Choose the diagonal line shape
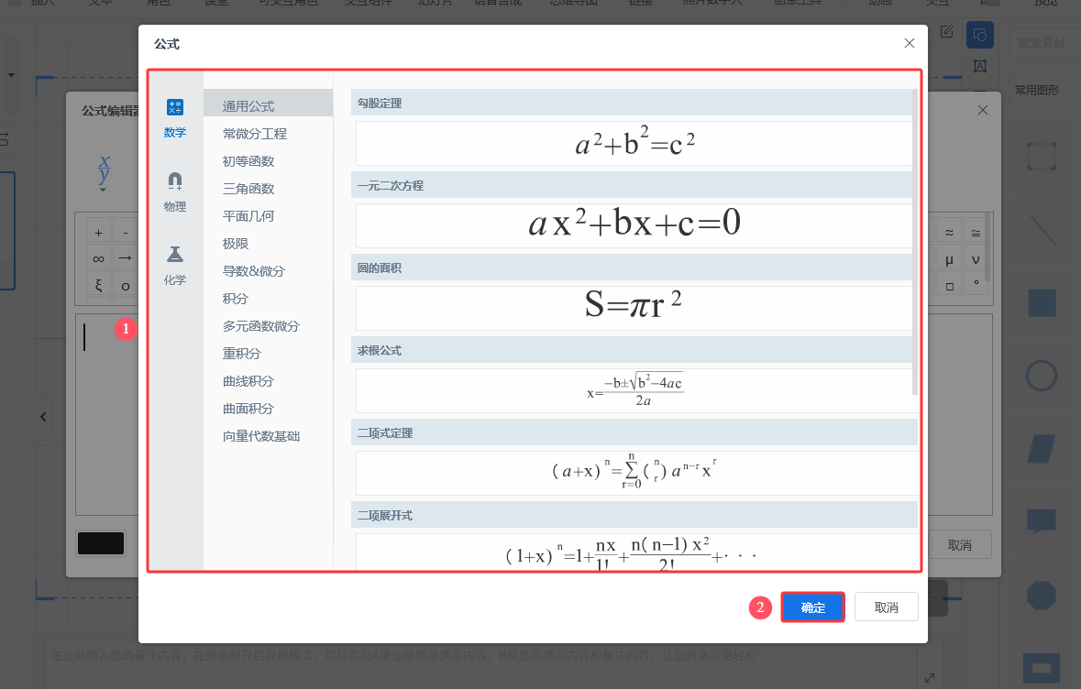1081x689 pixels. click(x=1041, y=229)
